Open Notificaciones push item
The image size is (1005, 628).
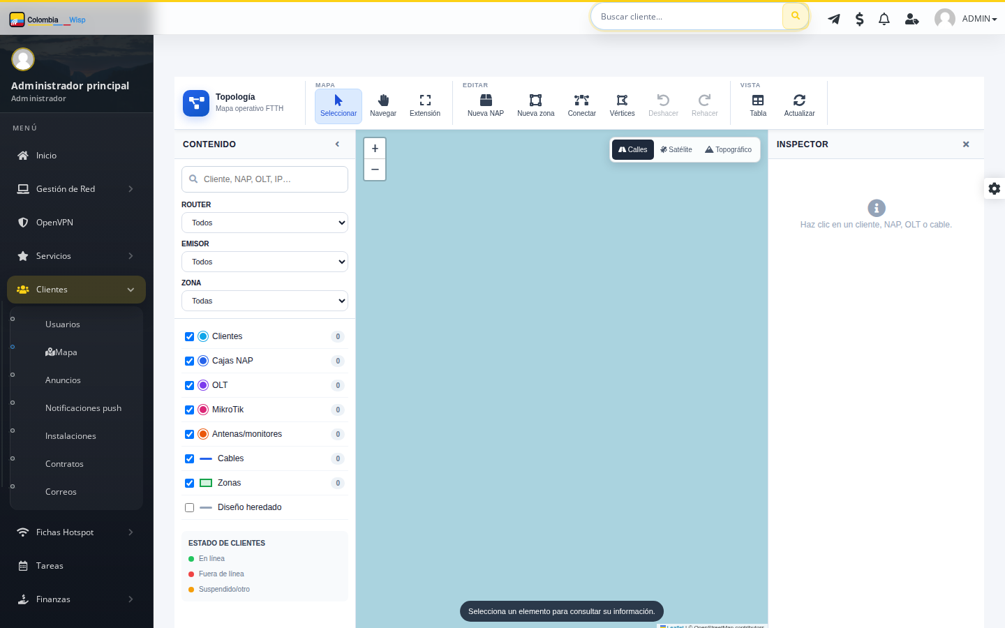pos(83,408)
